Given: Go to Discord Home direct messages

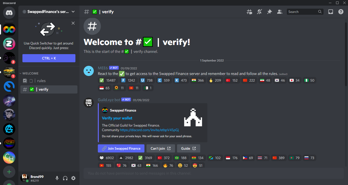Looking at the screenshot, I should pos(9,12).
